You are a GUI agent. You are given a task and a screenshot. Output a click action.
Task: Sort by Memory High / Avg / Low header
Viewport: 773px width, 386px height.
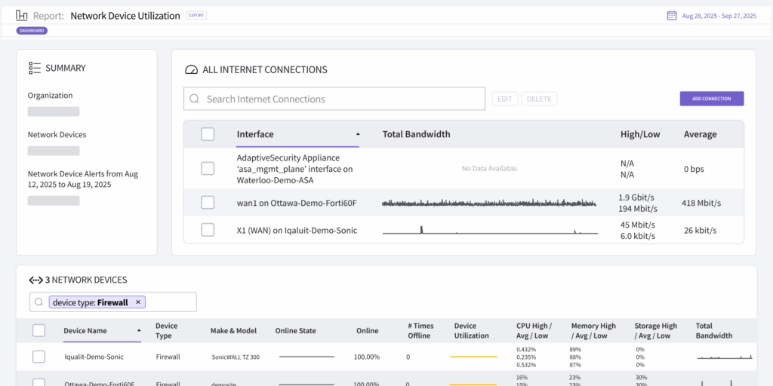click(x=593, y=330)
